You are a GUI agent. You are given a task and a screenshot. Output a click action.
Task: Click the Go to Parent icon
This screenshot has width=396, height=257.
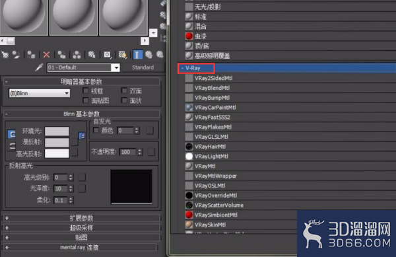148,55
